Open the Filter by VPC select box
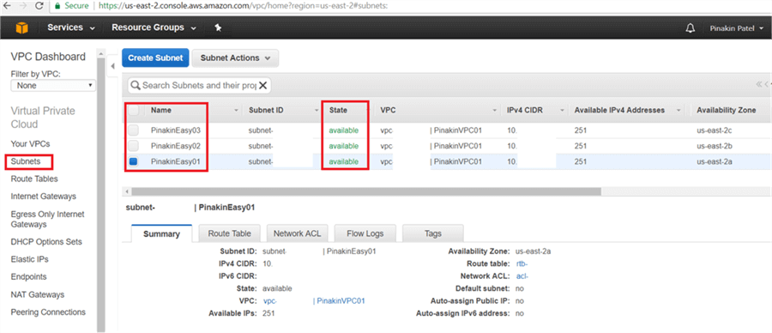 click(x=53, y=85)
